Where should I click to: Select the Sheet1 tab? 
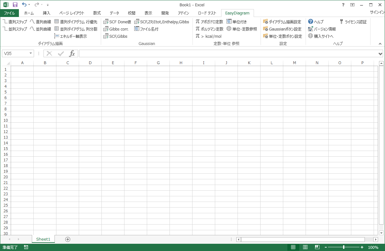pos(43,239)
